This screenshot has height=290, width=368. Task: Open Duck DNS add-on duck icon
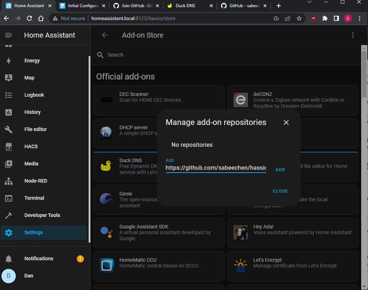(107, 166)
